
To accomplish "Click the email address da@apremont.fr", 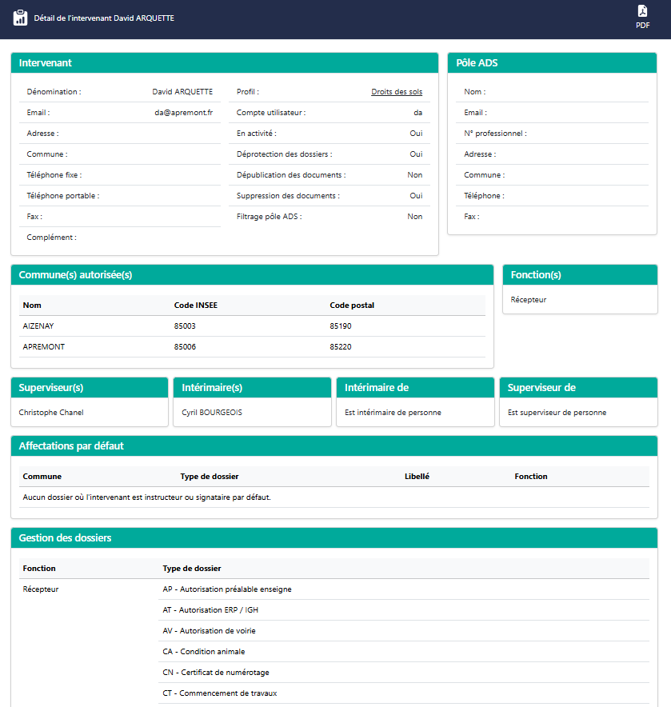I will 184,113.
